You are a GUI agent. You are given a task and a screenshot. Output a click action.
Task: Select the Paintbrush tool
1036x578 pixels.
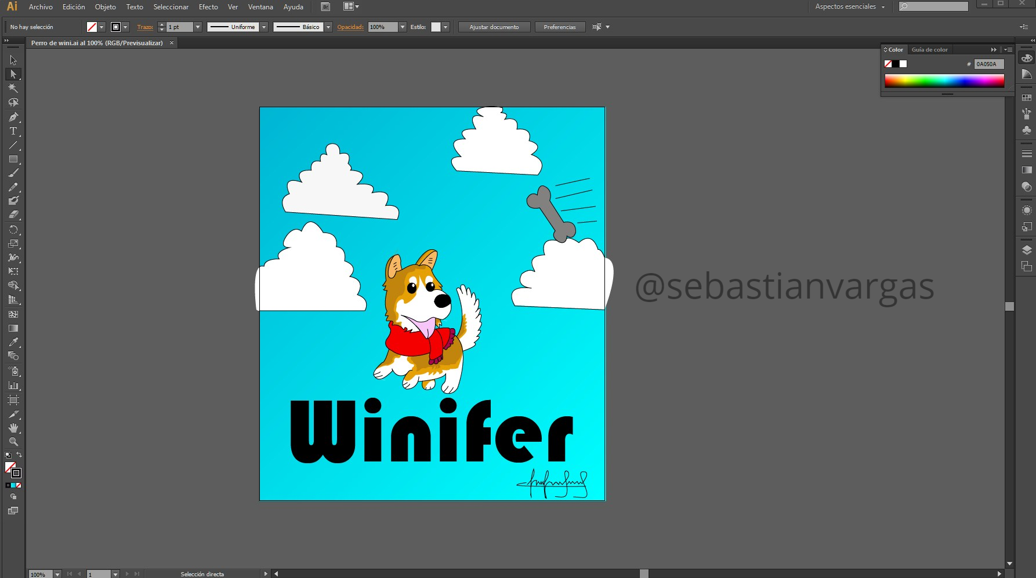tap(13, 173)
